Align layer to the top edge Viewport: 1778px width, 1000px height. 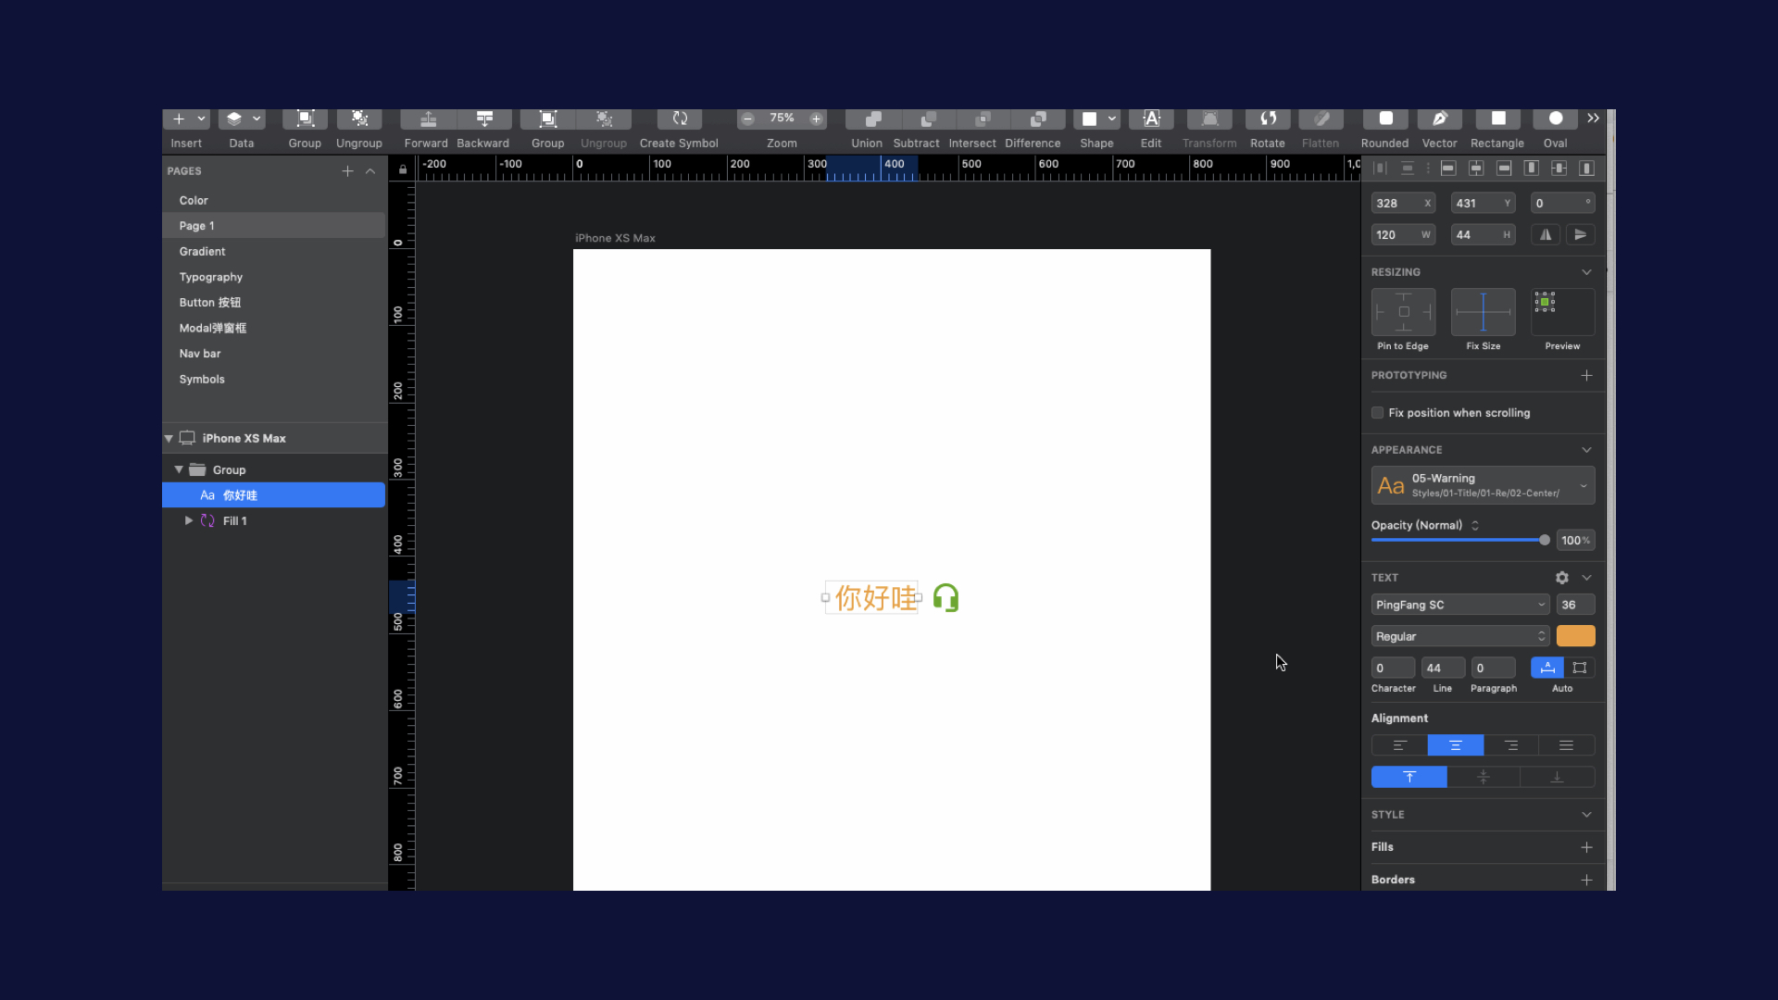tap(1532, 169)
